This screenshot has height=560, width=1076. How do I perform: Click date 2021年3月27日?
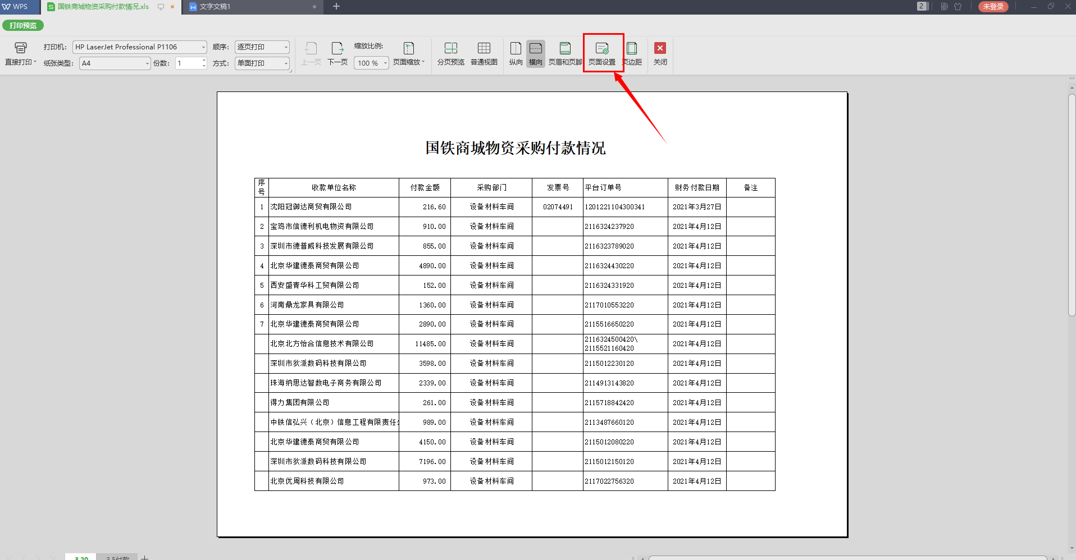point(697,207)
